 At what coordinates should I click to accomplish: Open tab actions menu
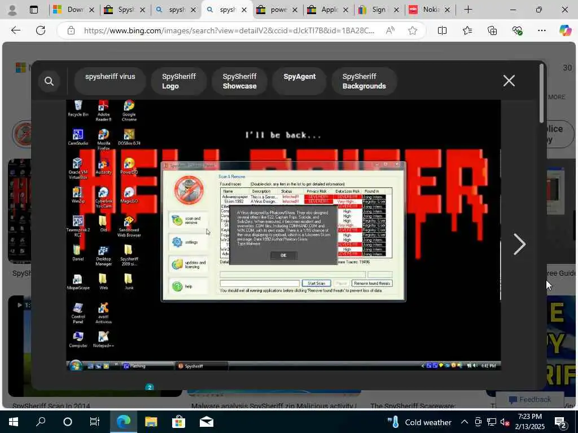[x=34, y=10]
